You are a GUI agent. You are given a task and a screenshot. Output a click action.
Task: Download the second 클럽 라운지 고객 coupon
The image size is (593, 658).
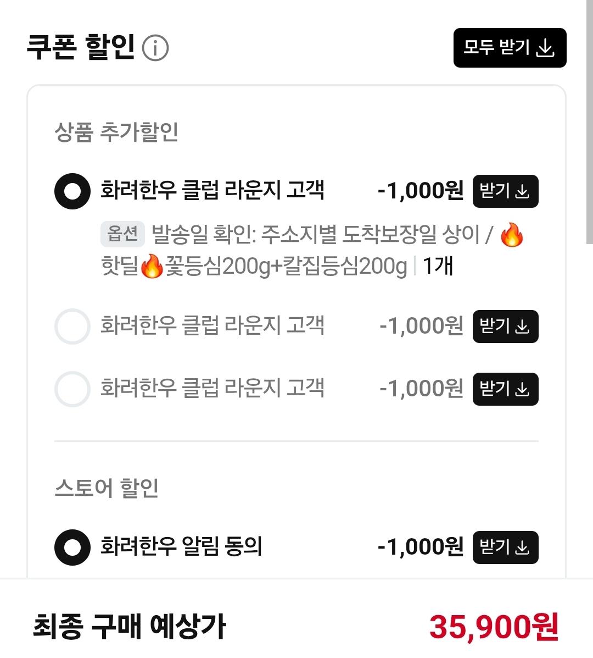(x=505, y=327)
